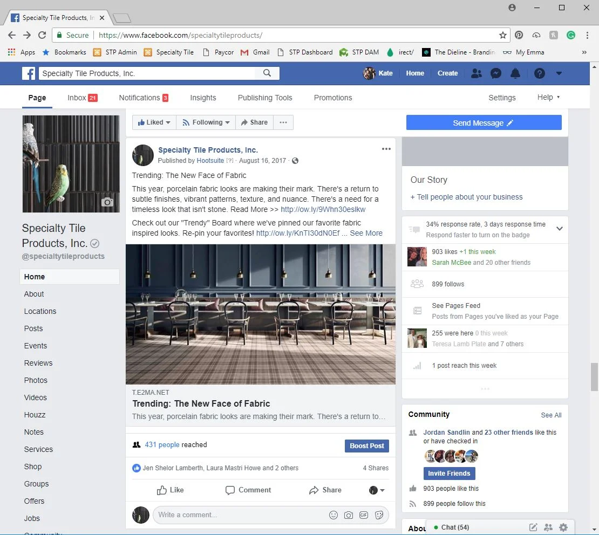Go to Publishing Tools tab
This screenshot has width=599, height=535.
tap(265, 98)
